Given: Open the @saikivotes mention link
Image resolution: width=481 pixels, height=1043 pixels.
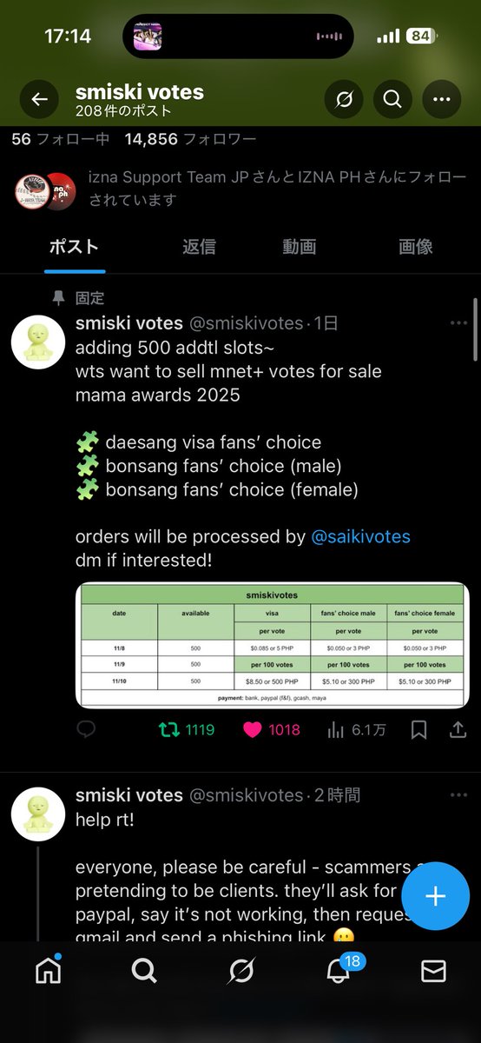Looking at the screenshot, I should (360, 537).
